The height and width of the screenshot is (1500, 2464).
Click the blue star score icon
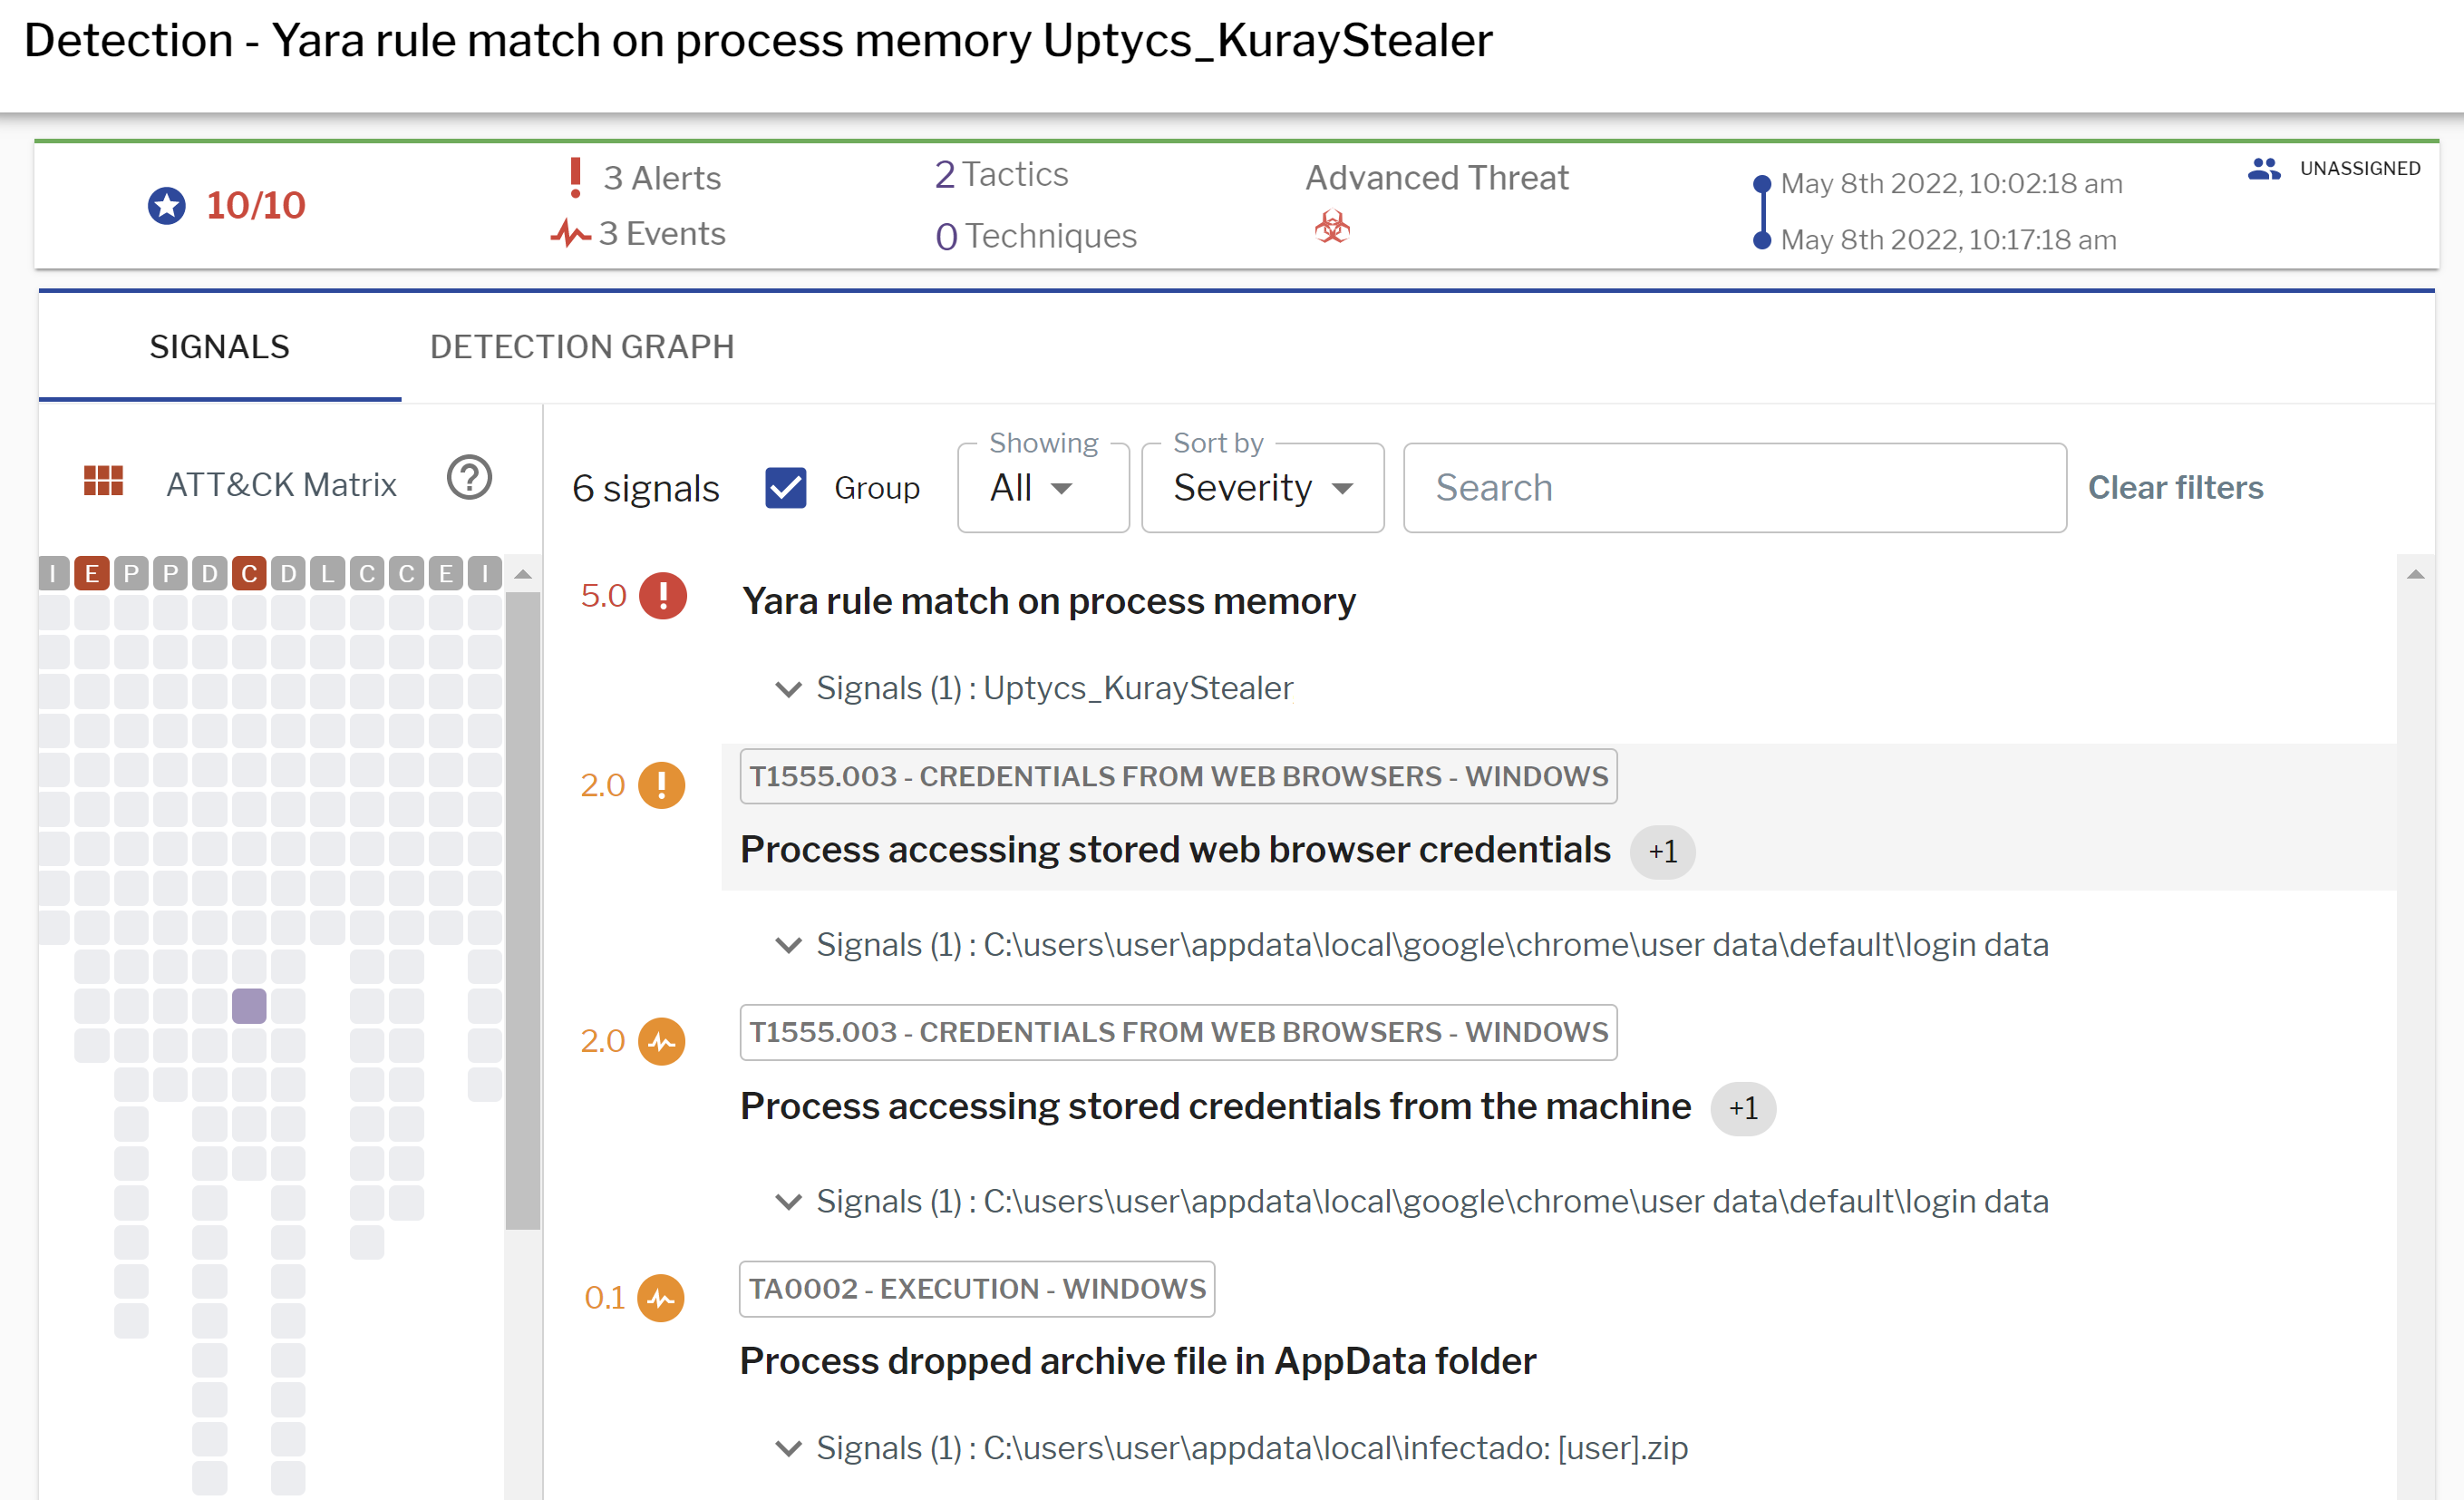coord(167,206)
